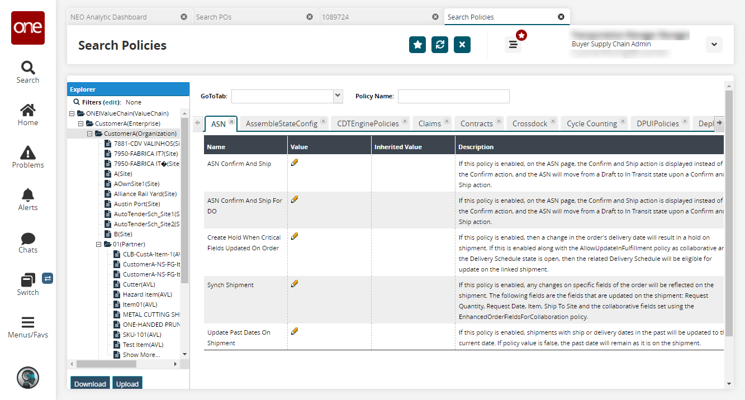Open Alerts bell icon
This screenshot has height=400, width=745.
point(27,199)
